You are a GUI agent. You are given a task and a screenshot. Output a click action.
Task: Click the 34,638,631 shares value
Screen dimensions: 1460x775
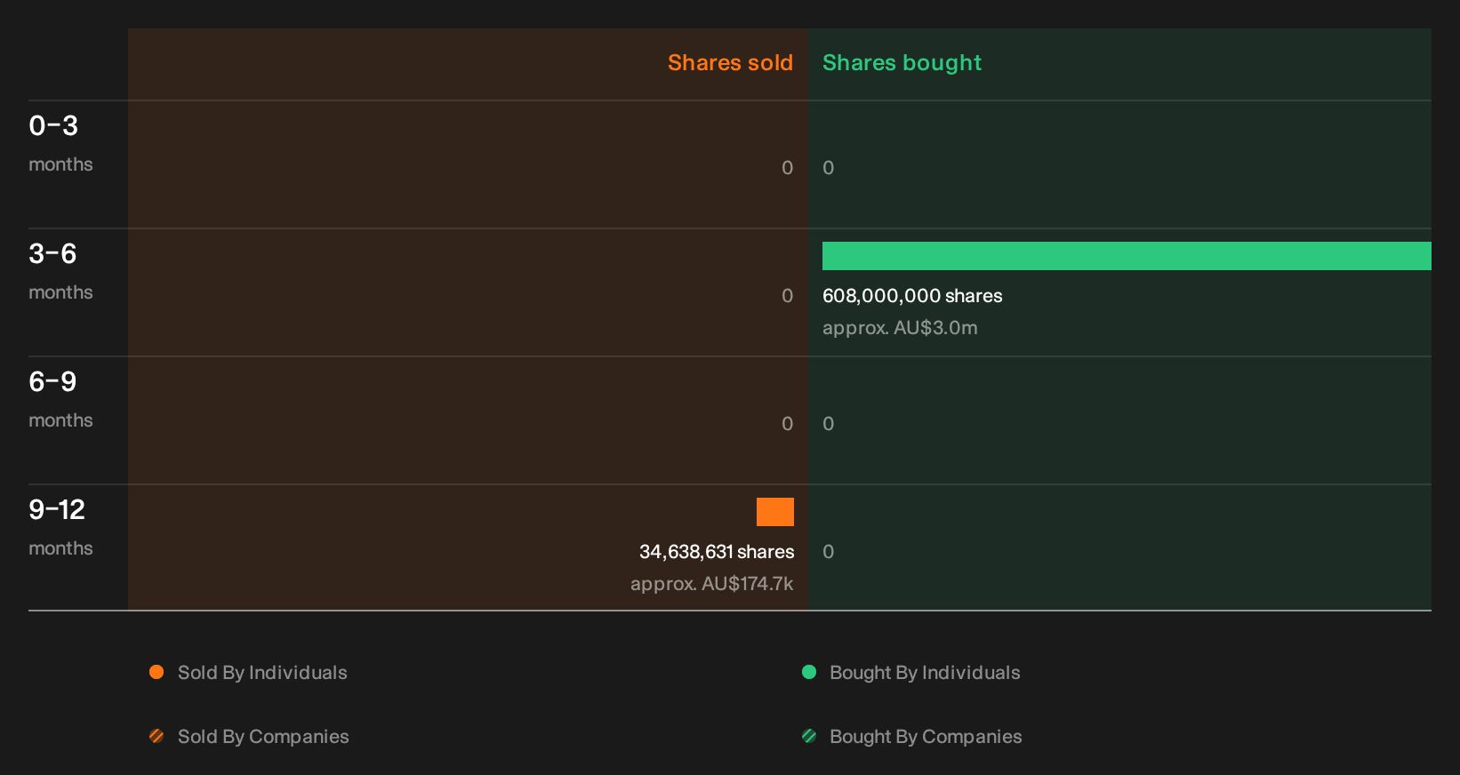coord(717,552)
